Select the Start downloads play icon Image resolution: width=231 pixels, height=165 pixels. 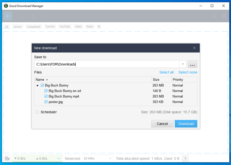coord(20,16)
